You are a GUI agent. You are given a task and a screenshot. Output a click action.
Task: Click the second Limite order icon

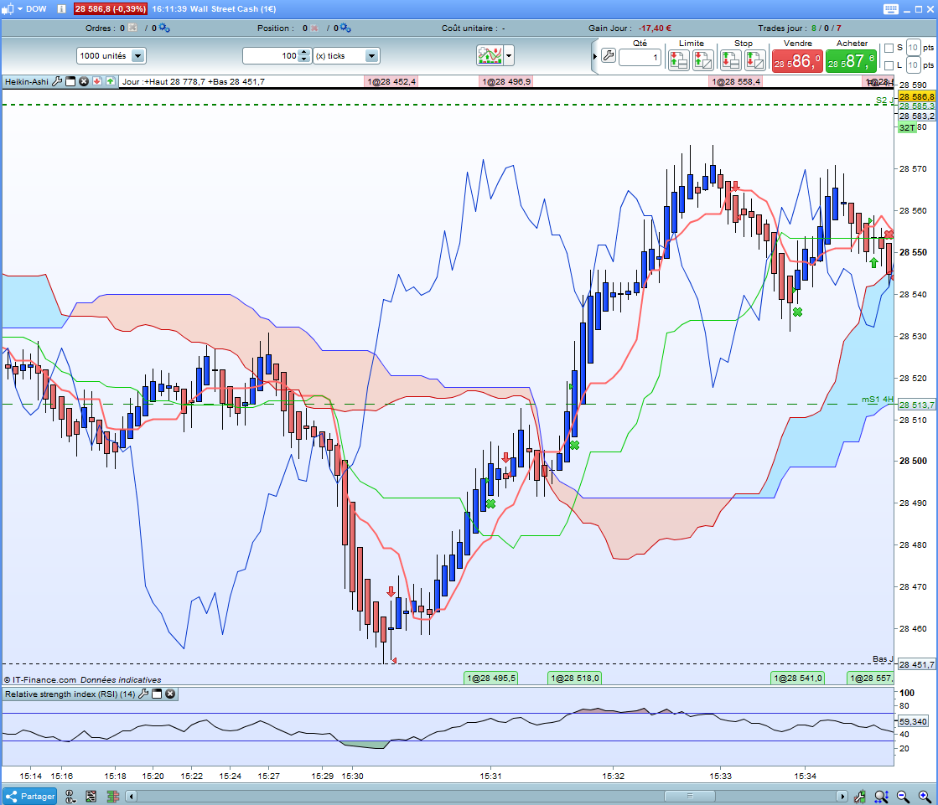coord(703,59)
